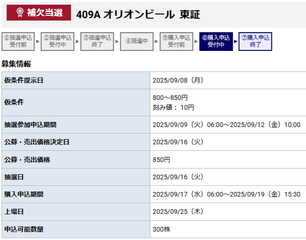Click the price range 800～850円

point(170,98)
